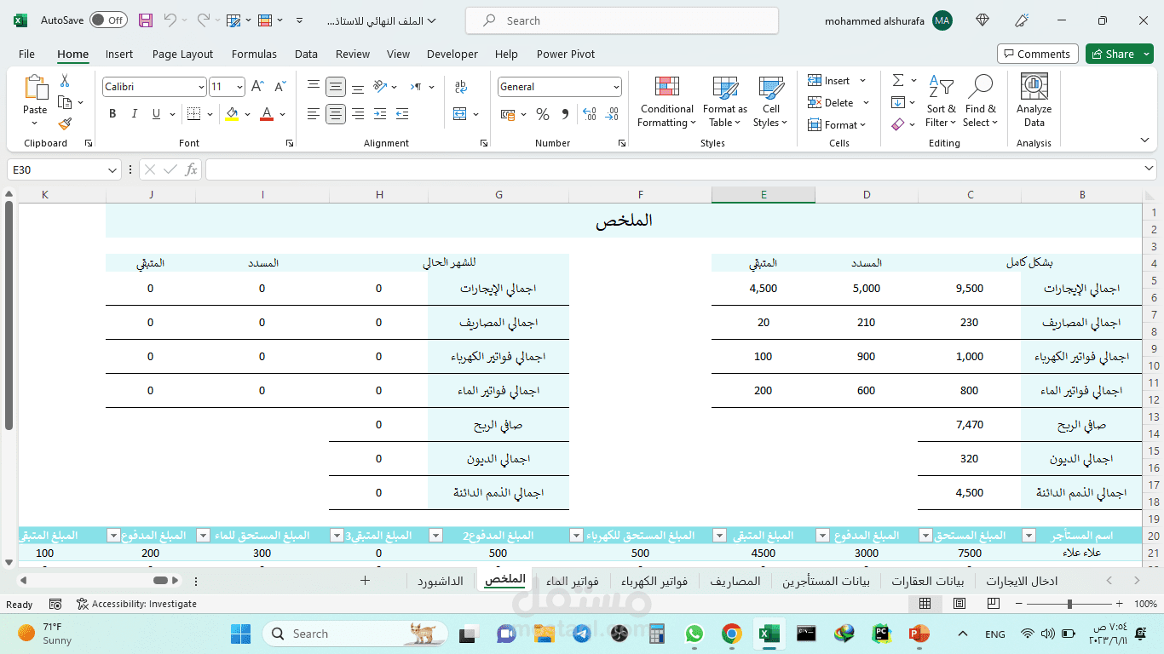The width and height of the screenshot is (1164, 654).
Task: Open Format as Table gallery
Action: tap(725, 102)
